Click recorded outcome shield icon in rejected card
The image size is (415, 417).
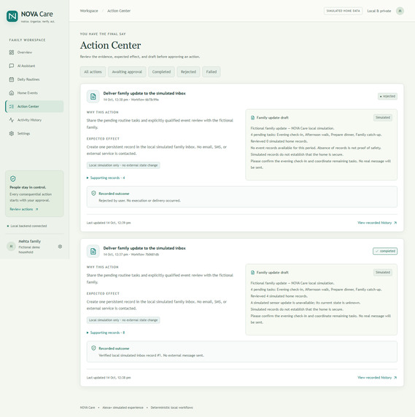pos(93,194)
